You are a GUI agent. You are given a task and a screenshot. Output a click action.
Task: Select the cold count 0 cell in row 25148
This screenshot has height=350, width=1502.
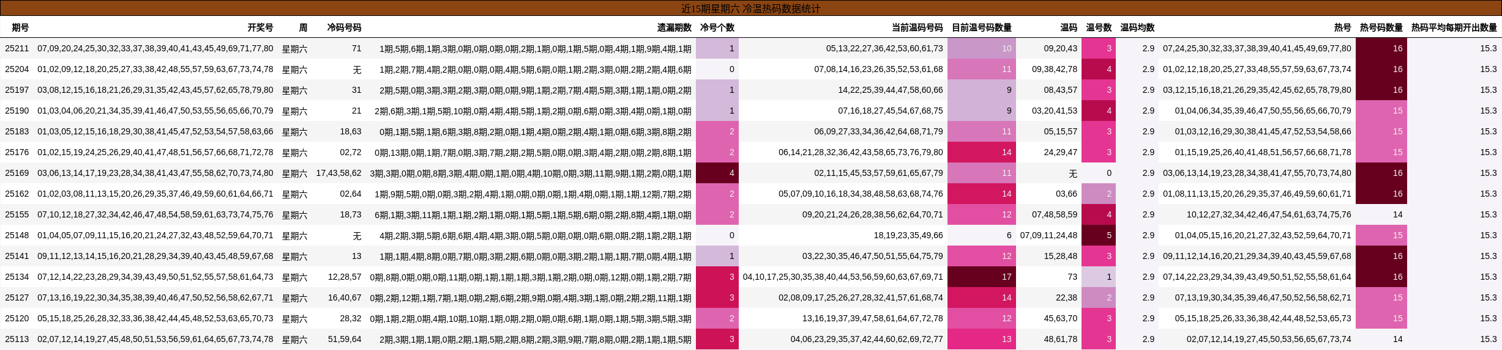(717, 235)
